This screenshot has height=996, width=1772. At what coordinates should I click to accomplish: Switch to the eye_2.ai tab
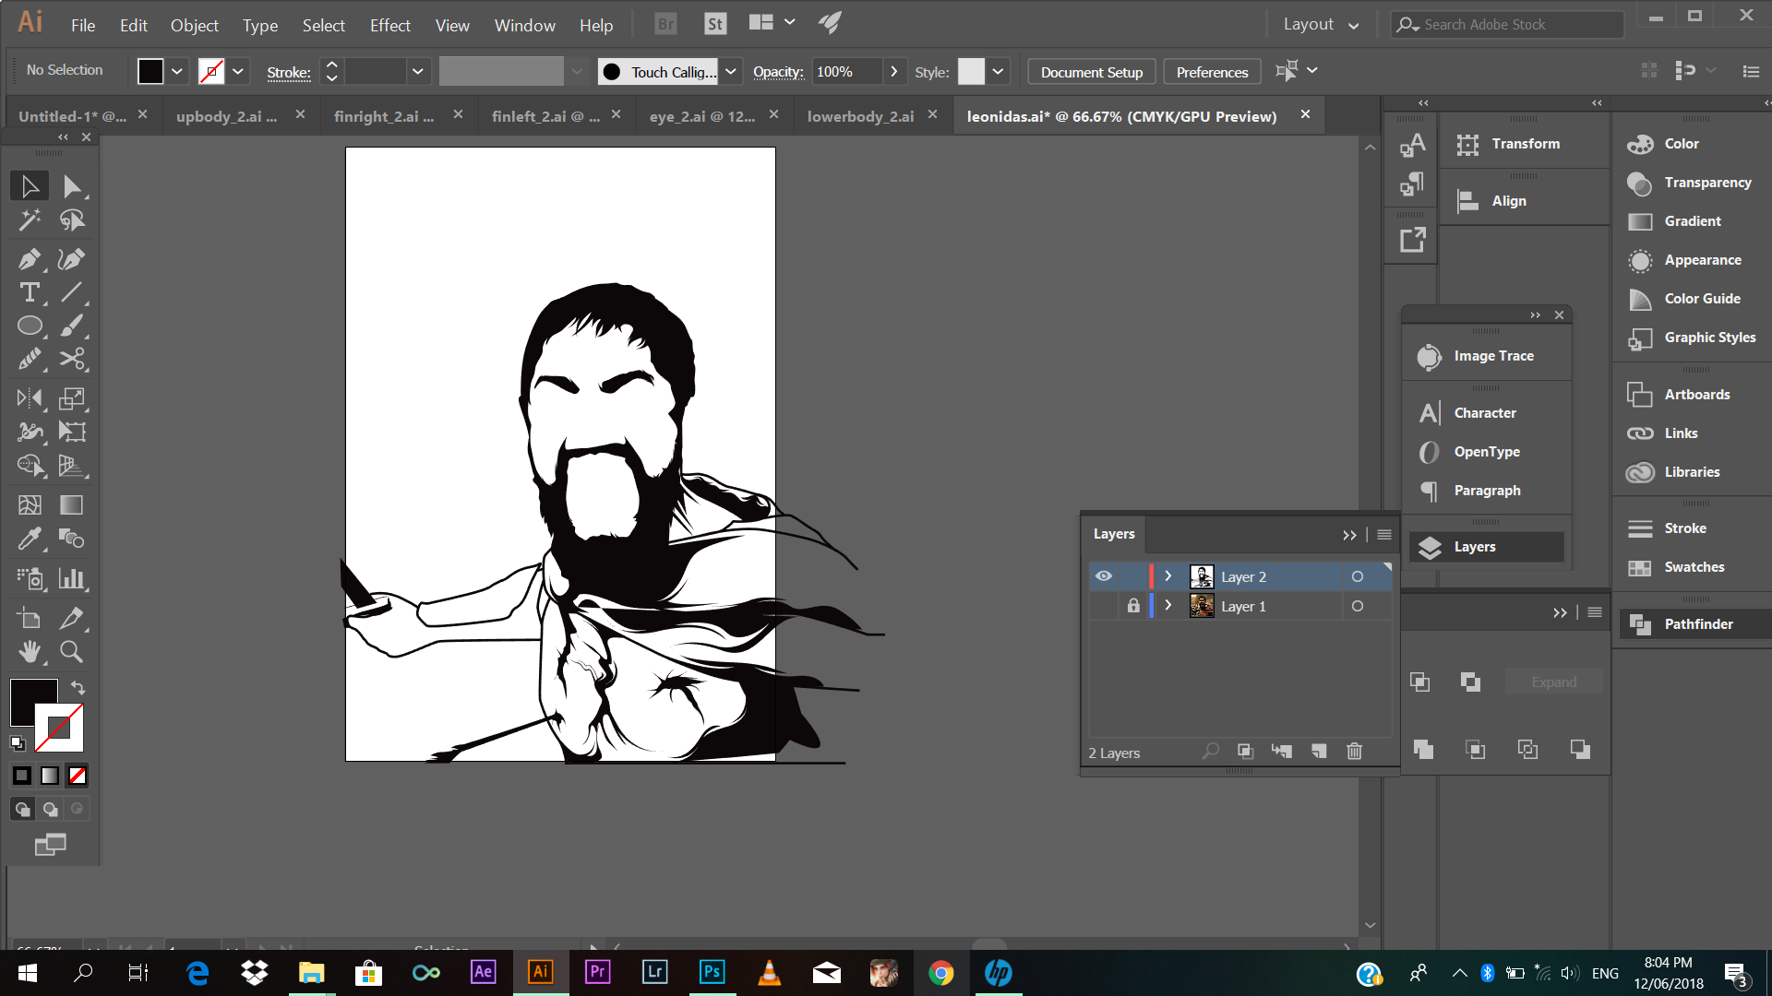tap(701, 116)
